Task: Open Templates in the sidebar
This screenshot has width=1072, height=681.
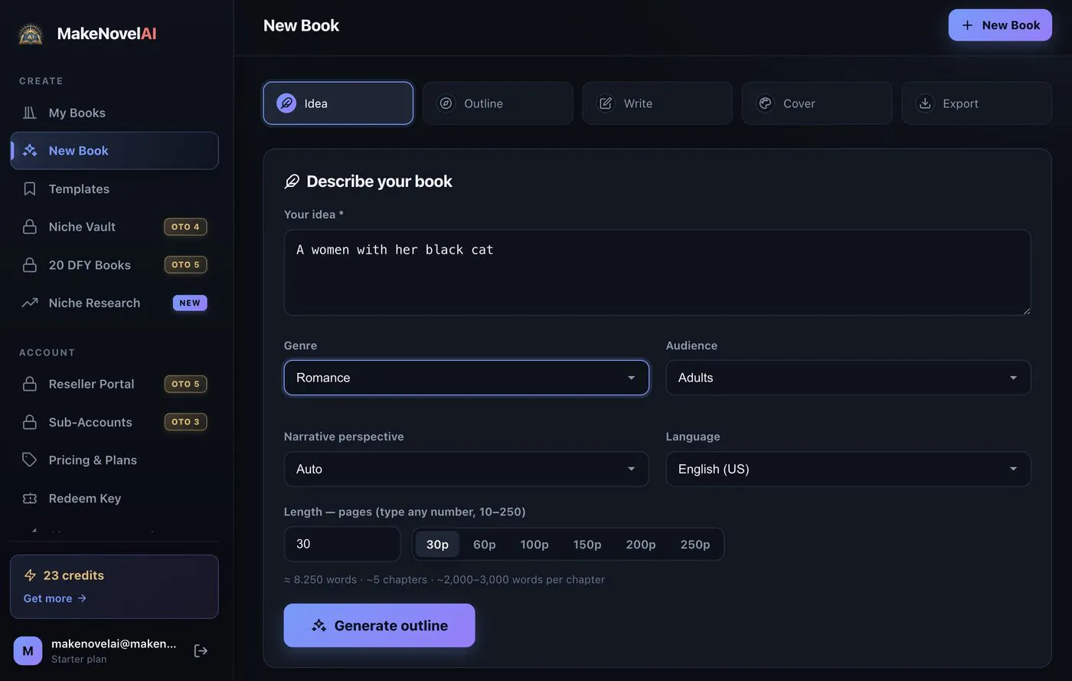Action: (x=114, y=188)
